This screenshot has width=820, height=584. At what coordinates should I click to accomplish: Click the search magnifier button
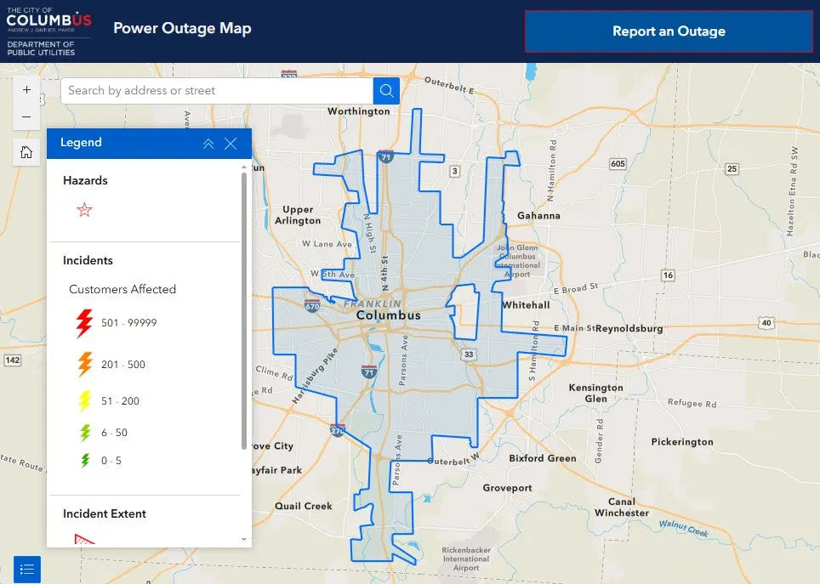coord(386,90)
